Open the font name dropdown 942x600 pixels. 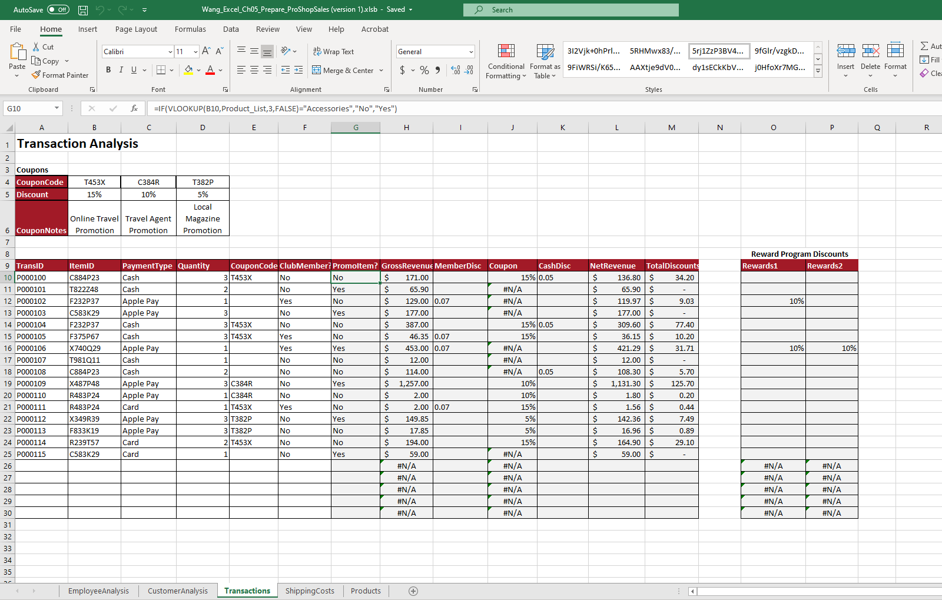170,52
